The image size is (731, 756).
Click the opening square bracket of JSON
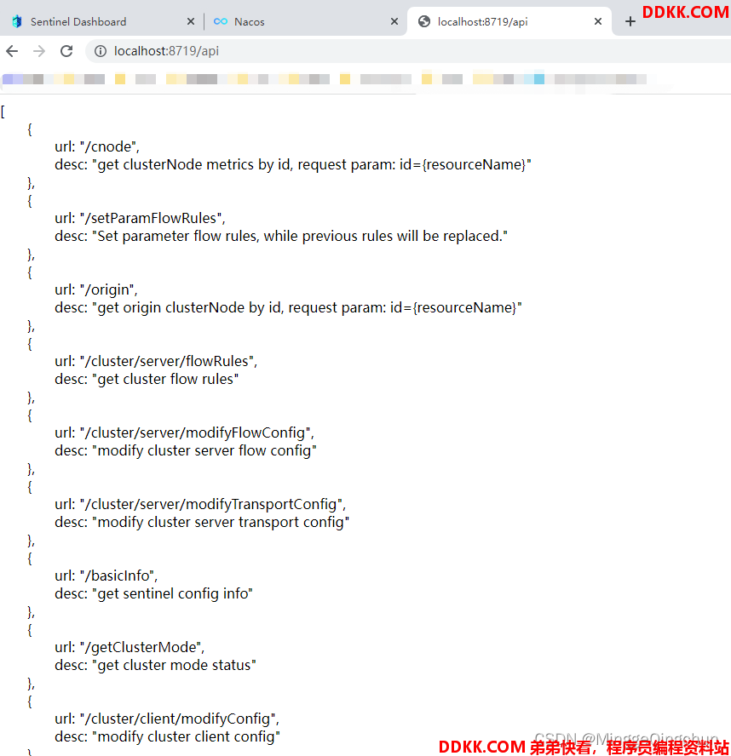click(3, 112)
